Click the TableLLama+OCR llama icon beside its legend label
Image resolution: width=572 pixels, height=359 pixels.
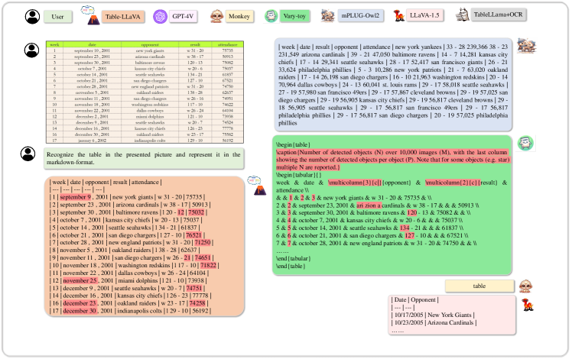pos(462,15)
